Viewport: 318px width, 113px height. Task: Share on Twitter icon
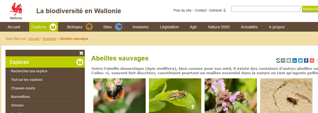(x=300, y=60)
